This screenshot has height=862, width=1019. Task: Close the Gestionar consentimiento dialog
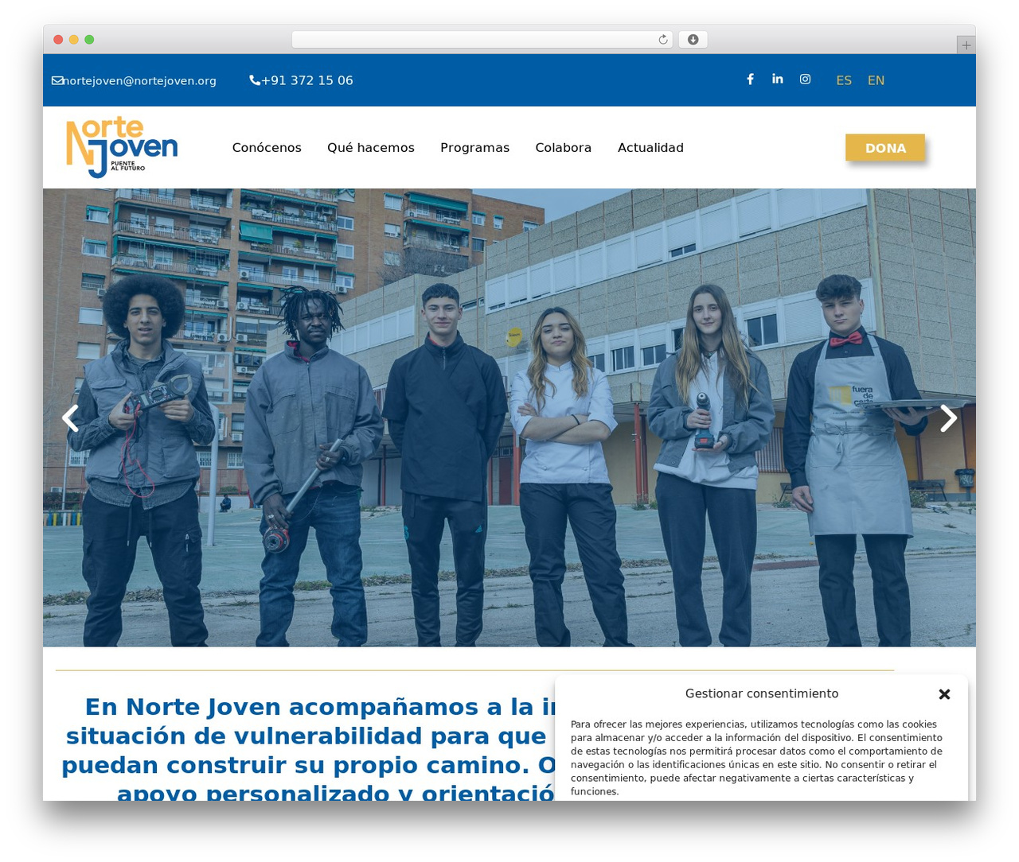coord(945,694)
